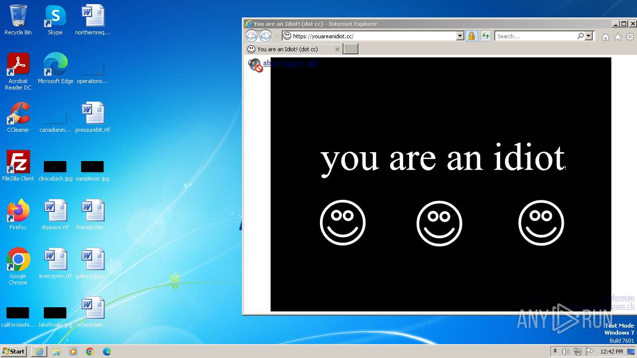Viewport: 637px width, 358px height.
Task: Click the middle smiley face
Action: click(439, 223)
